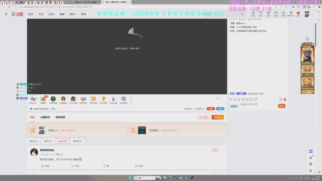Go to 首页 home menu
The height and width of the screenshot is (181, 322).
tap(31, 14)
